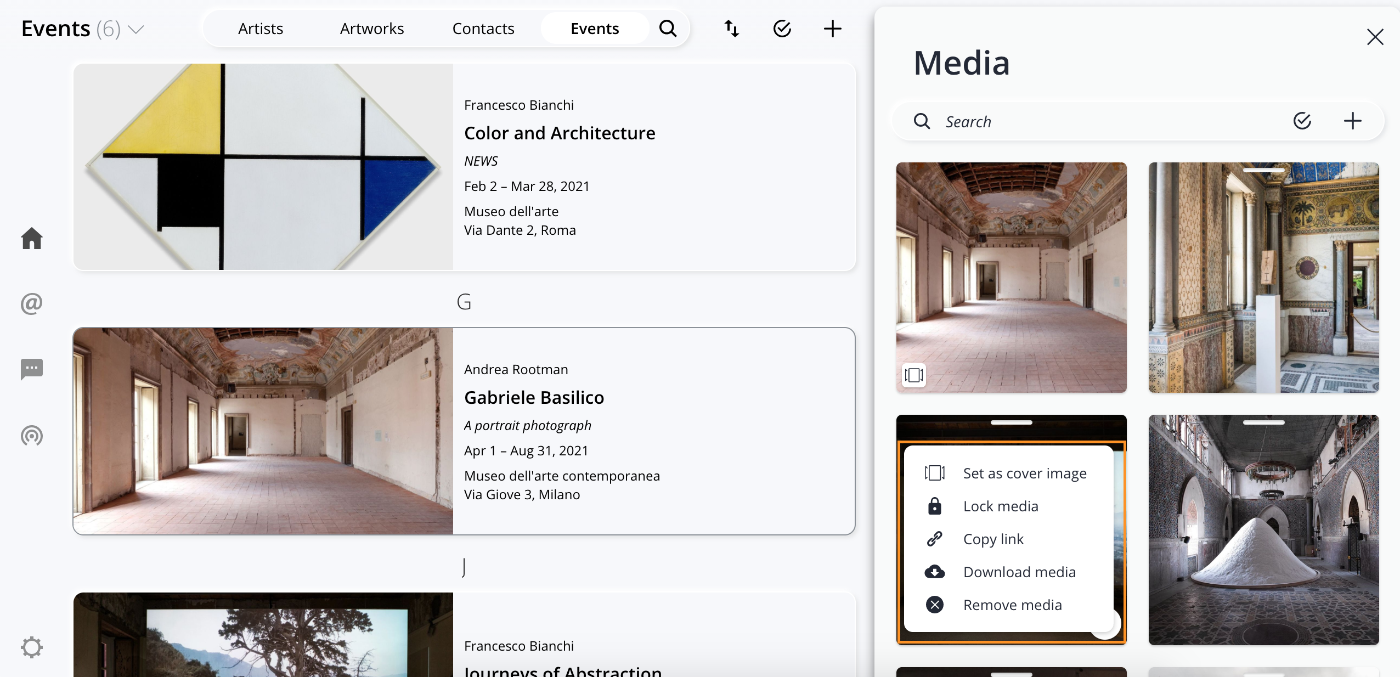Add a new event with the plus icon

(833, 29)
